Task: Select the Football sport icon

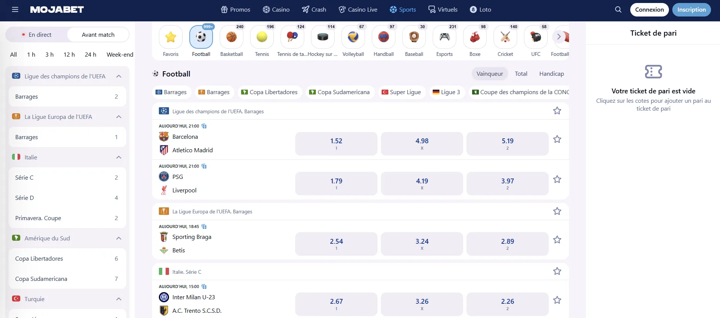Action: [x=201, y=37]
